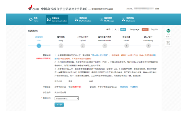Click the 高等学历认证 project name
The width and height of the screenshot is (186, 115).
click(60, 87)
